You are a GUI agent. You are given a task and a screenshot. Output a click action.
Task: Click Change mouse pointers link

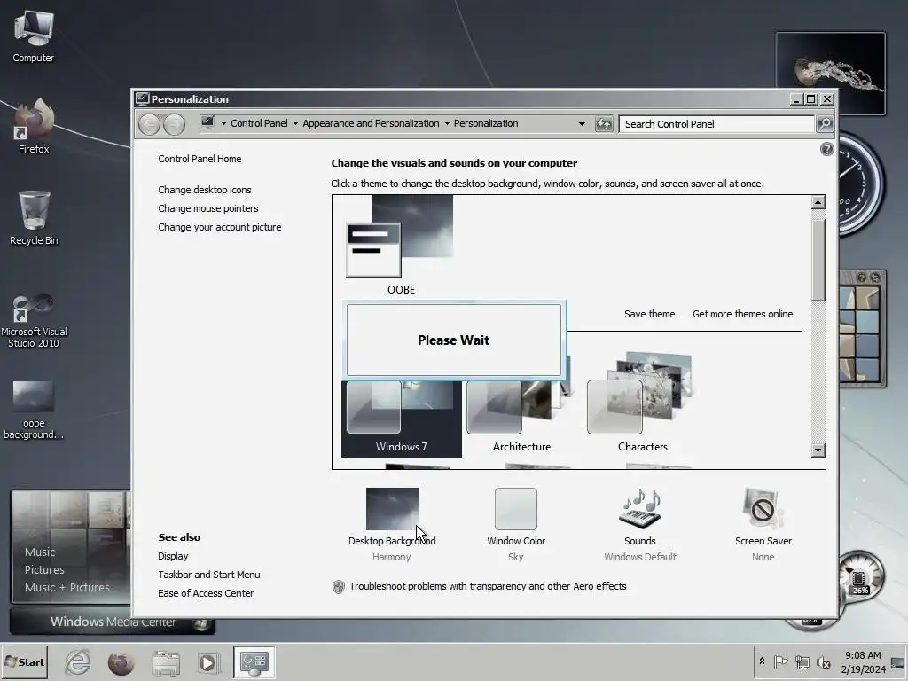pos(207,208)
